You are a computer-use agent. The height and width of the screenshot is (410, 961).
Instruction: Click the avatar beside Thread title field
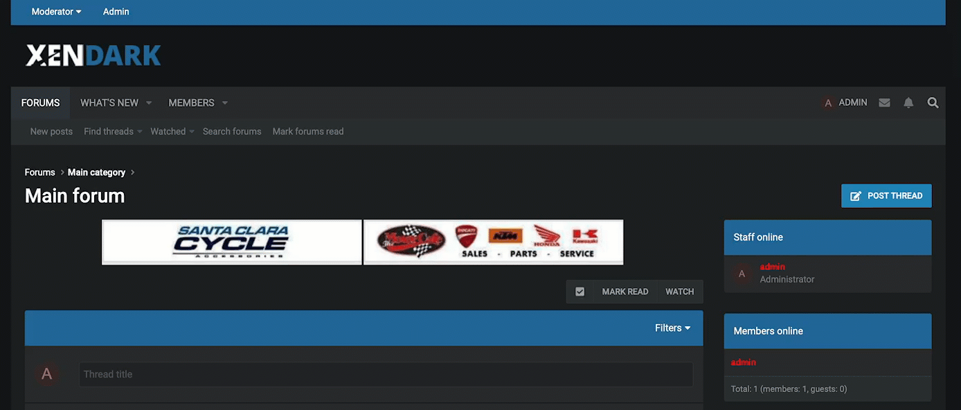click(46, 374)
